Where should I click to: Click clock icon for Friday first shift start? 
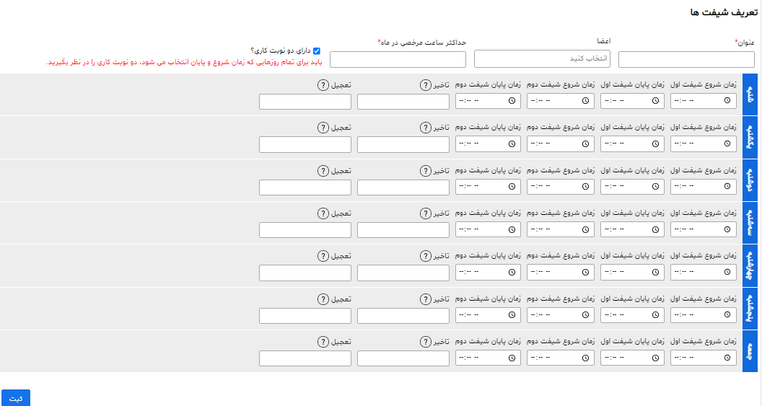point(727,358)
